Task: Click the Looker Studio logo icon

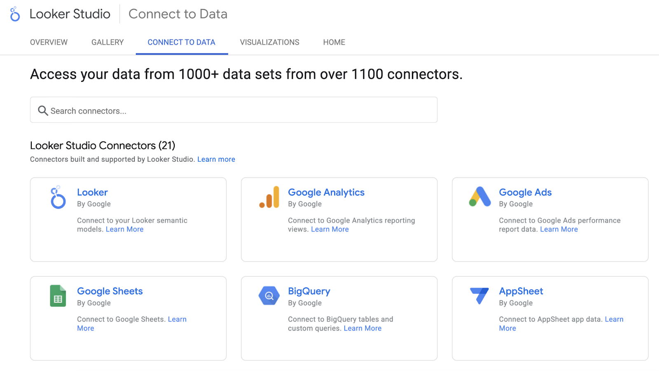Action: [15, 14]
